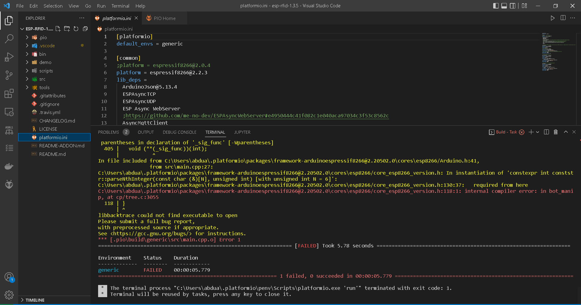This screenshot has width=581, height=305.
Task: Click New File icon in Explorer
Action: (x=58, y=29)
